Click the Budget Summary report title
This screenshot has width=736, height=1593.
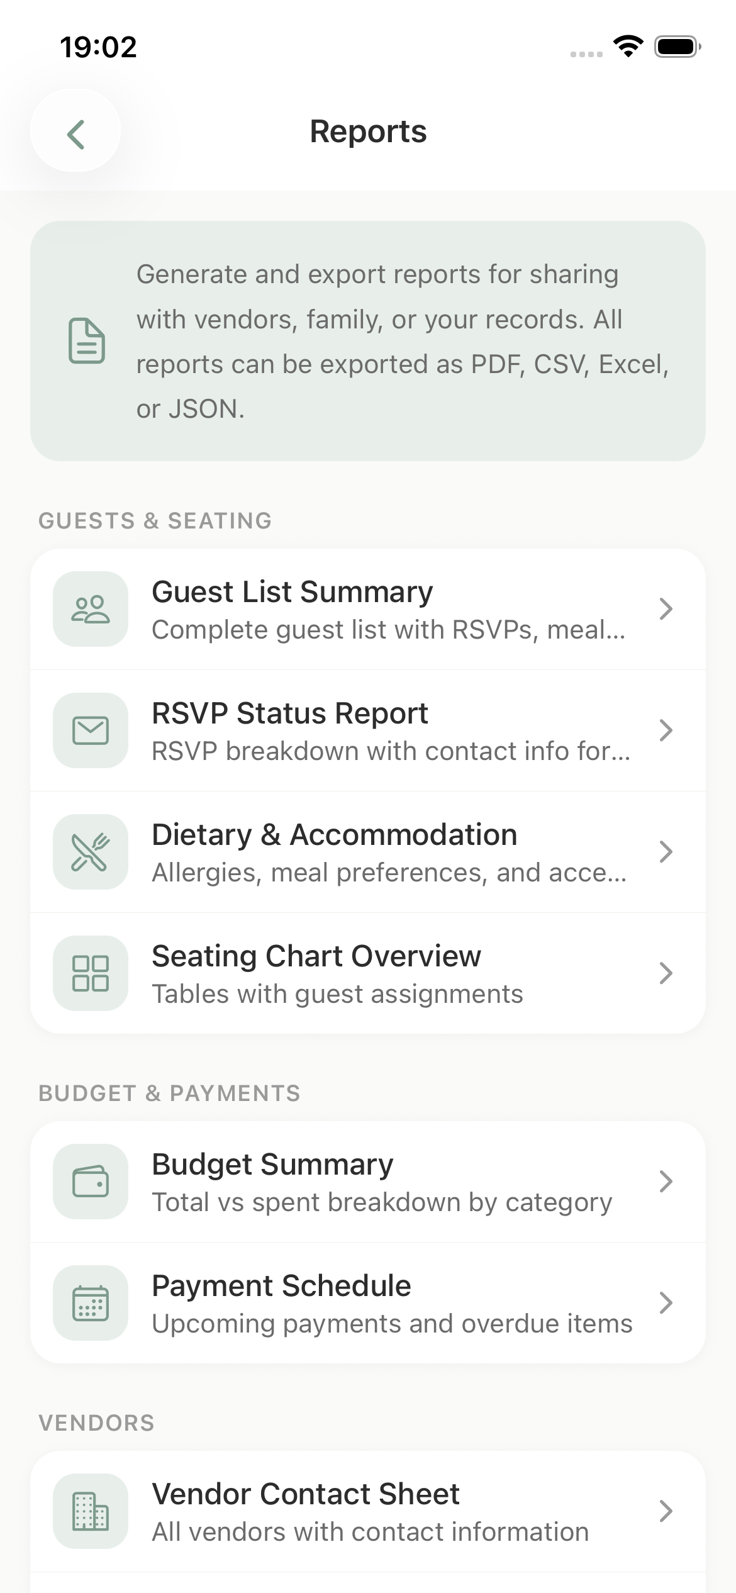272,1165
